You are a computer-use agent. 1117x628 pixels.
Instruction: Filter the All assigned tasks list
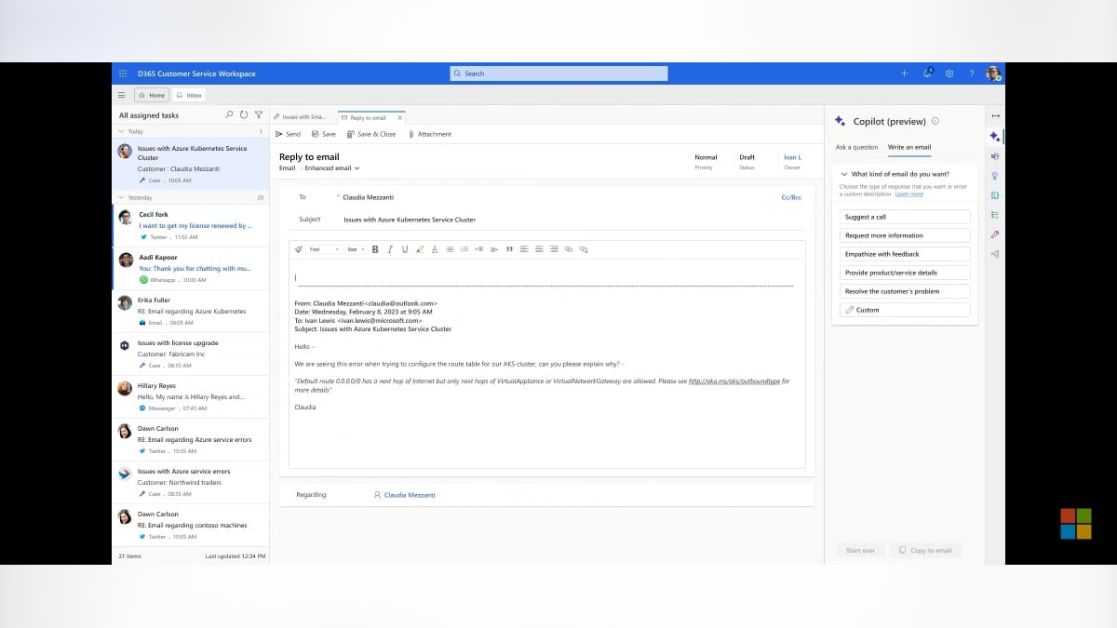259,115
